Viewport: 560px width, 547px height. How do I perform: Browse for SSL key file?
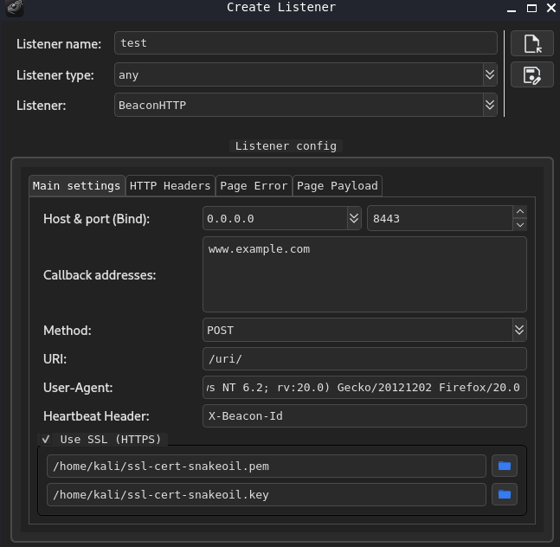pos(505,495)
